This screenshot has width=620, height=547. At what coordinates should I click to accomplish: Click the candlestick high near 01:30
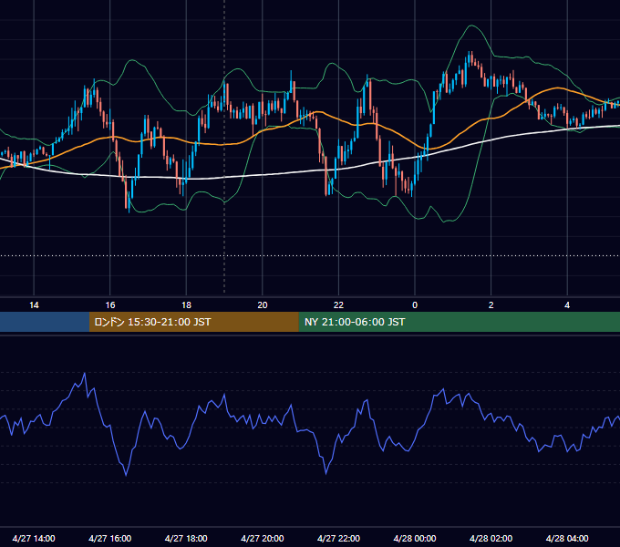coord(470,52)
